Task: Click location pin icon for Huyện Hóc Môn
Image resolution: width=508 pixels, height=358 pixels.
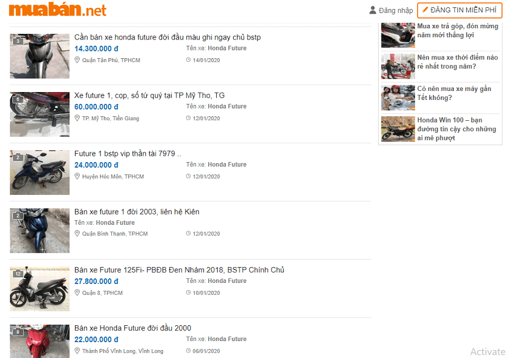Action: coord(77,176)
